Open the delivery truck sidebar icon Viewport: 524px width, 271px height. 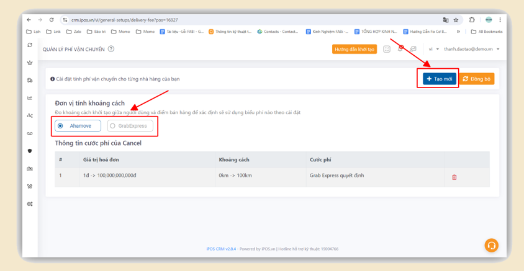point(30,80)
